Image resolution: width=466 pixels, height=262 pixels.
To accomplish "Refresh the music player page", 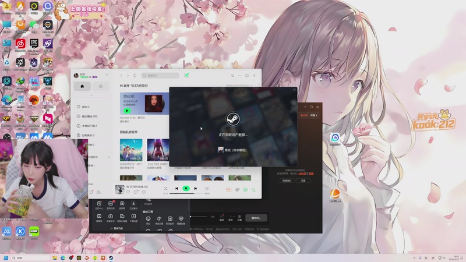I will 135,76.
